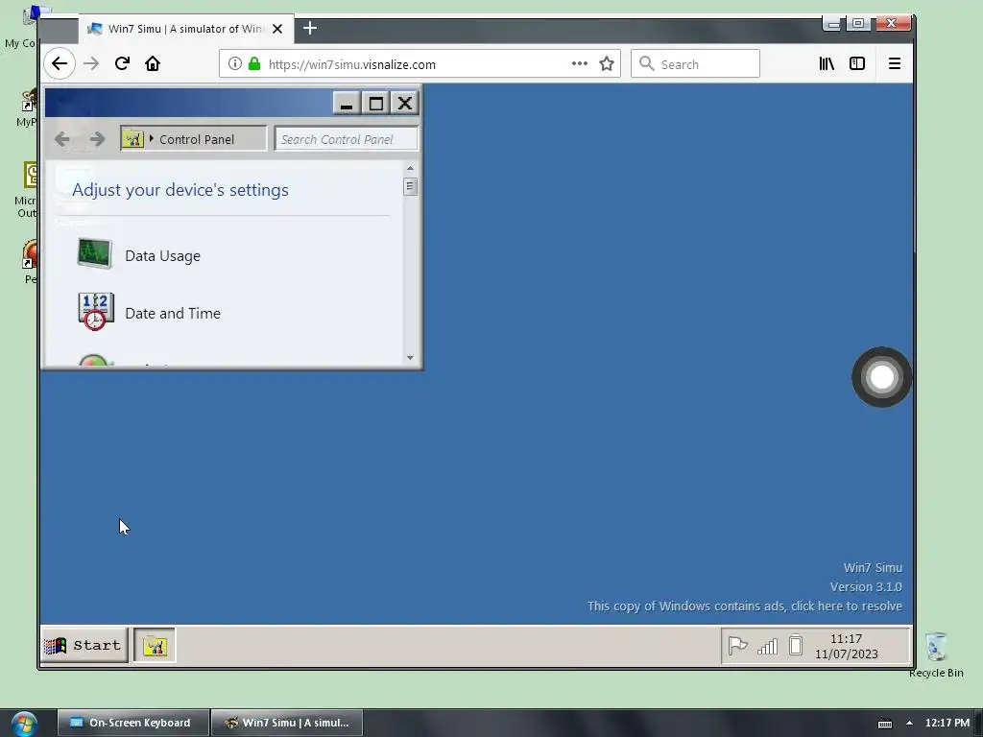Go forward in Control Panel window
983x737 pixels.
97,139
